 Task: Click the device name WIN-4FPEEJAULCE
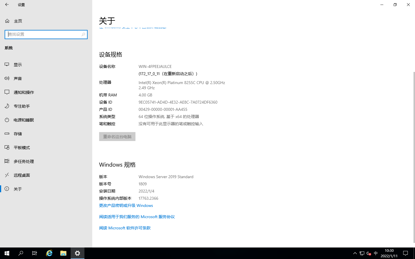coord(155,66)
